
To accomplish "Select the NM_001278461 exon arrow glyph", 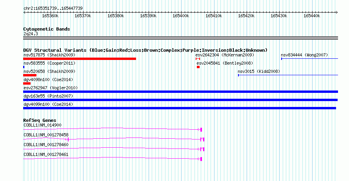I will click(x=200, y=159).
